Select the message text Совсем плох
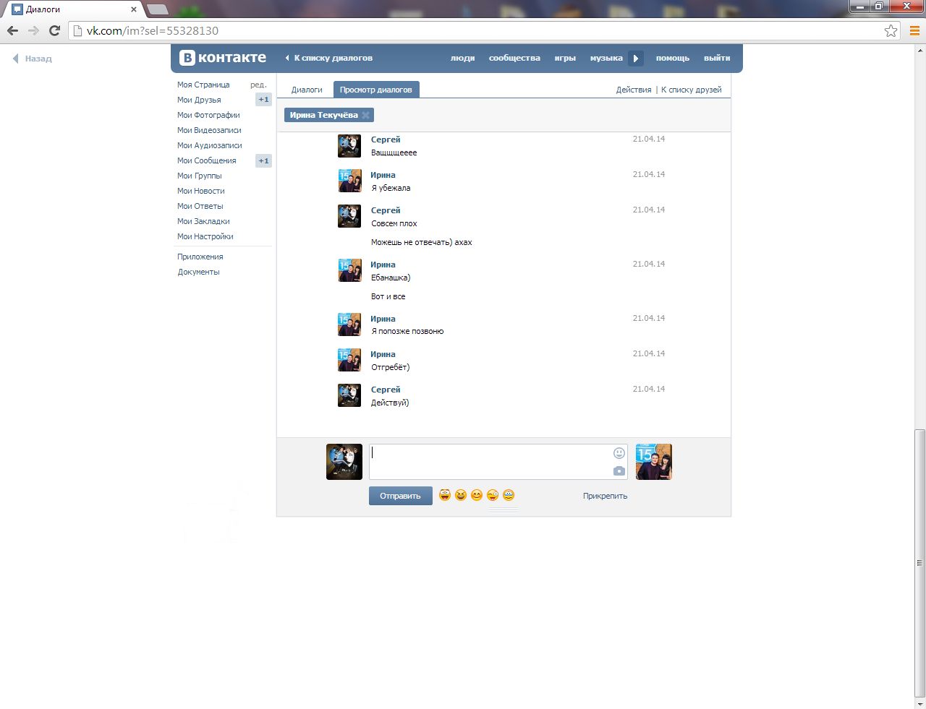The image size is (926, 709). click(x=394, y=223)
